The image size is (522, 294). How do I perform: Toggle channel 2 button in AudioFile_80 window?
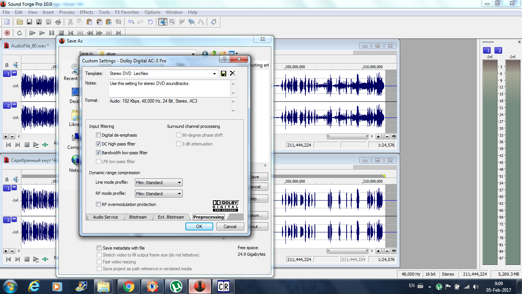pyautogui.click(x=7, y=105)
